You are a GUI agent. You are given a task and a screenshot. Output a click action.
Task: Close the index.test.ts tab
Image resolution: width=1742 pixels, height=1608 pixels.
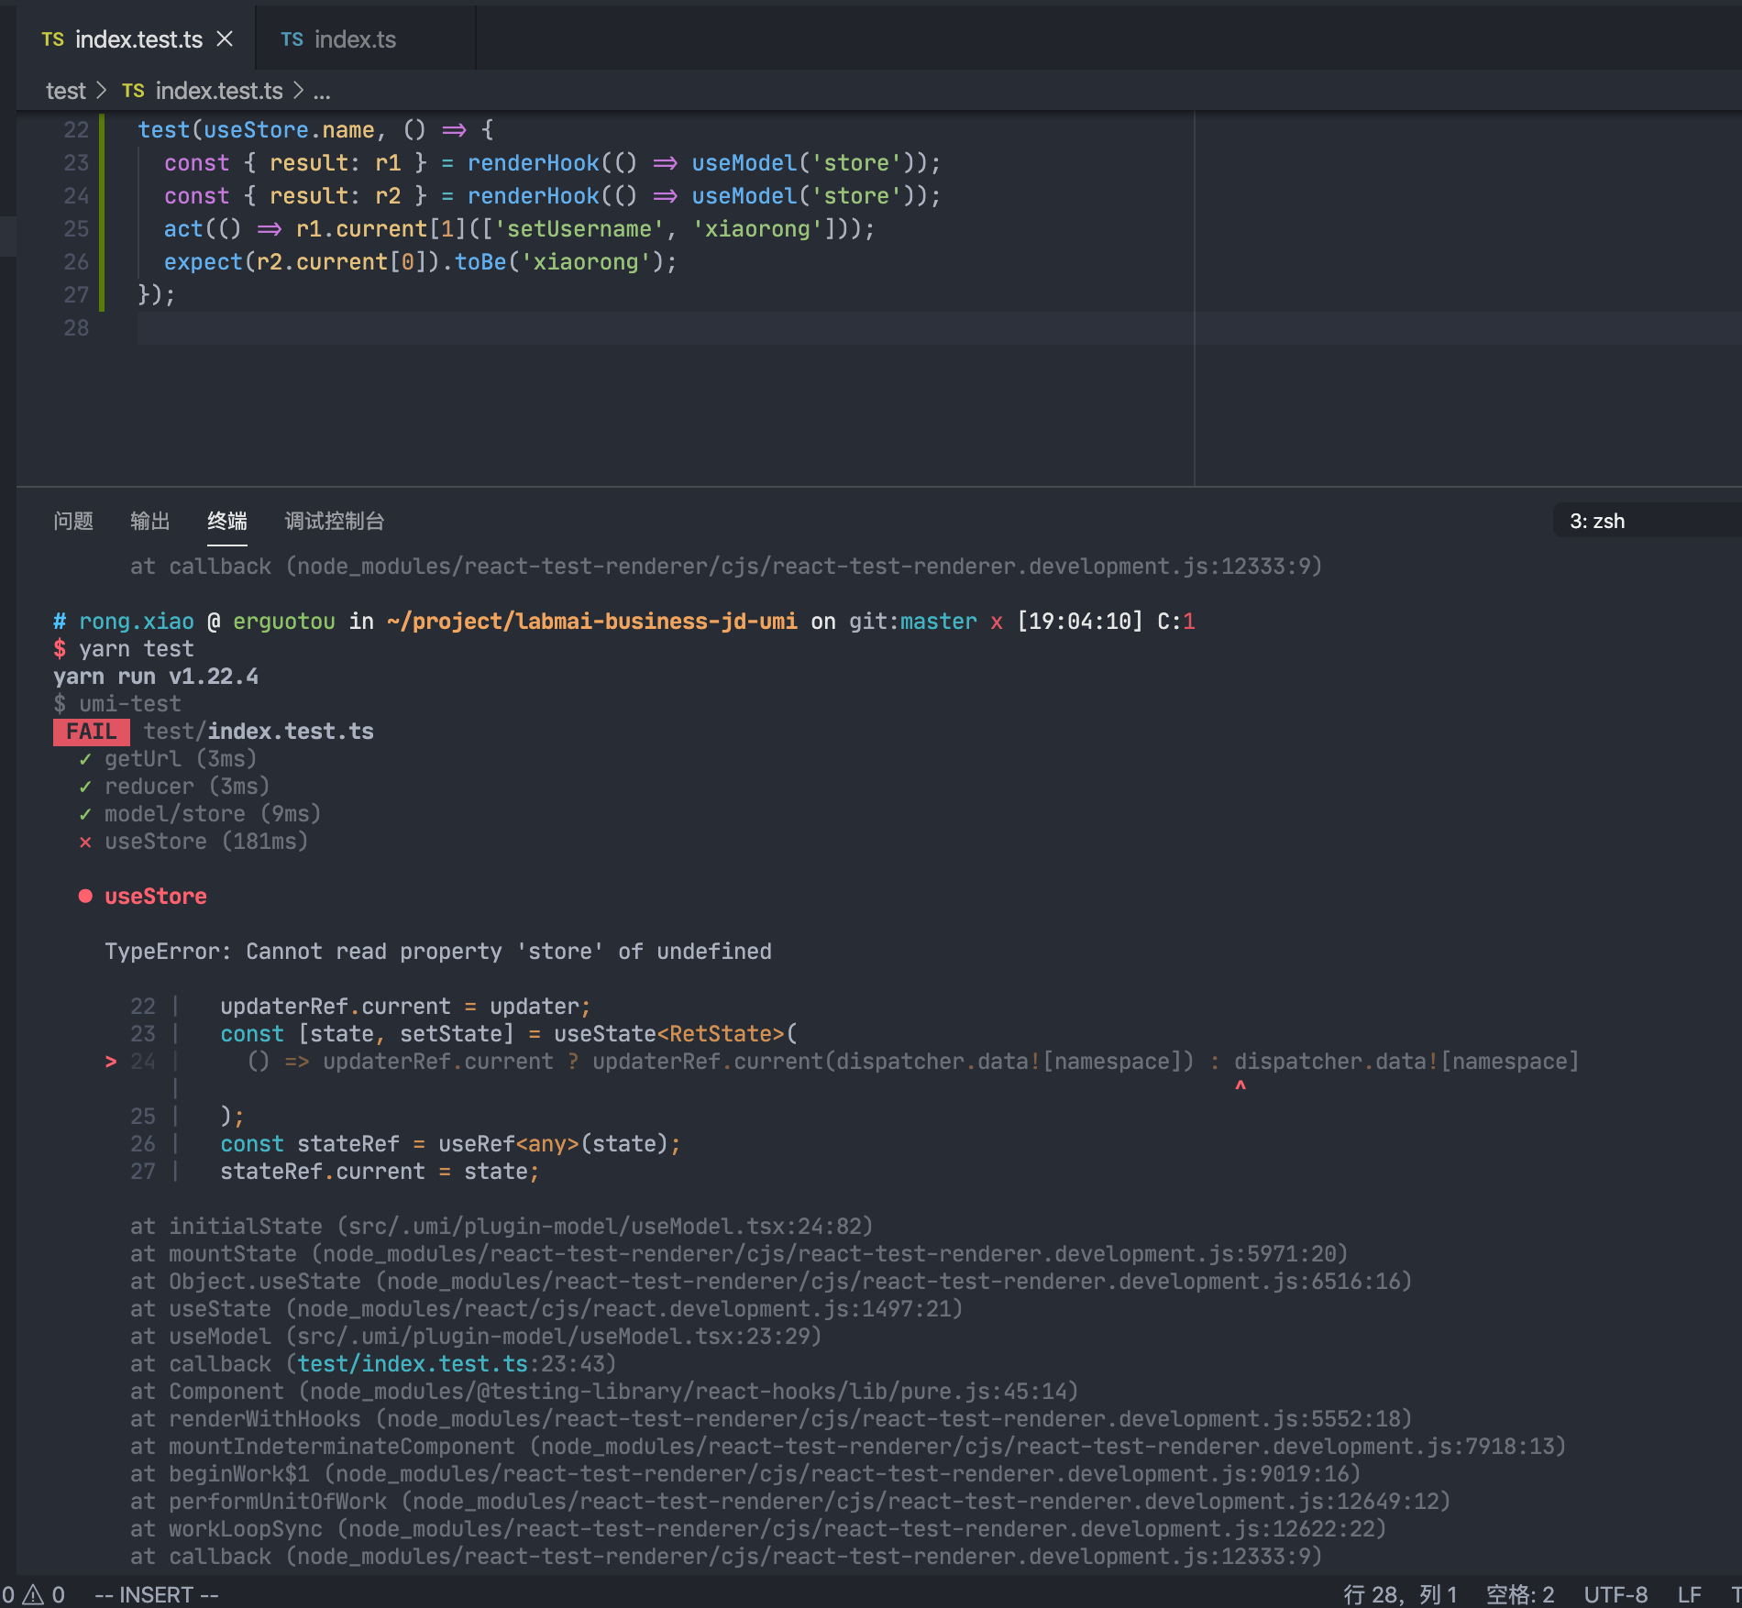pyautogui.click(x=225, y=39)
